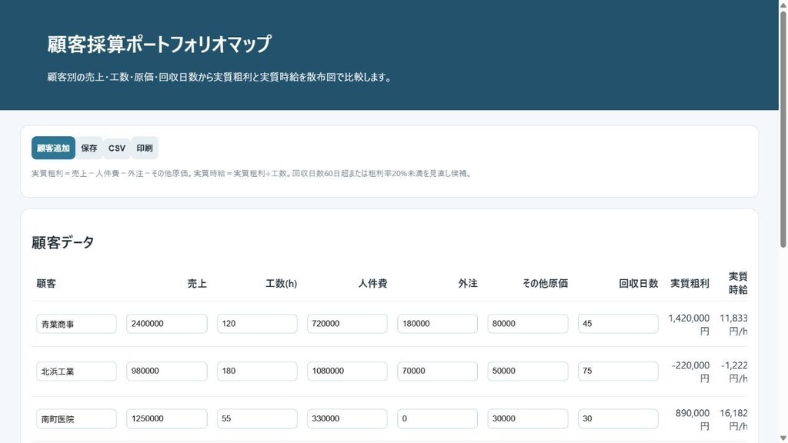Click the 保存 button

(89, 148)
